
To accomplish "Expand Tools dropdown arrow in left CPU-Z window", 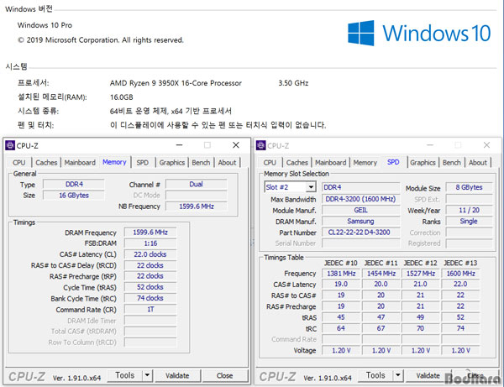I will pos(147,375).
